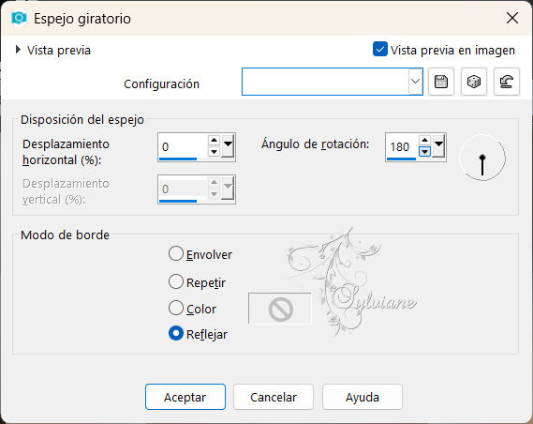
Task: Click the PaintShop Pro camera app icon
Action: 19,18
